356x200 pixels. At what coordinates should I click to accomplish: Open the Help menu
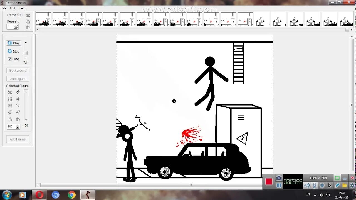(x=22, y=8)
